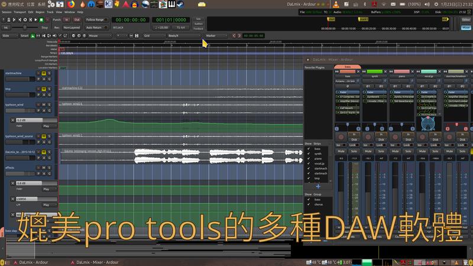Open the Grid snap mode dropdown
Viewport: 473px width, 266px height.
[x=154, y=35]
